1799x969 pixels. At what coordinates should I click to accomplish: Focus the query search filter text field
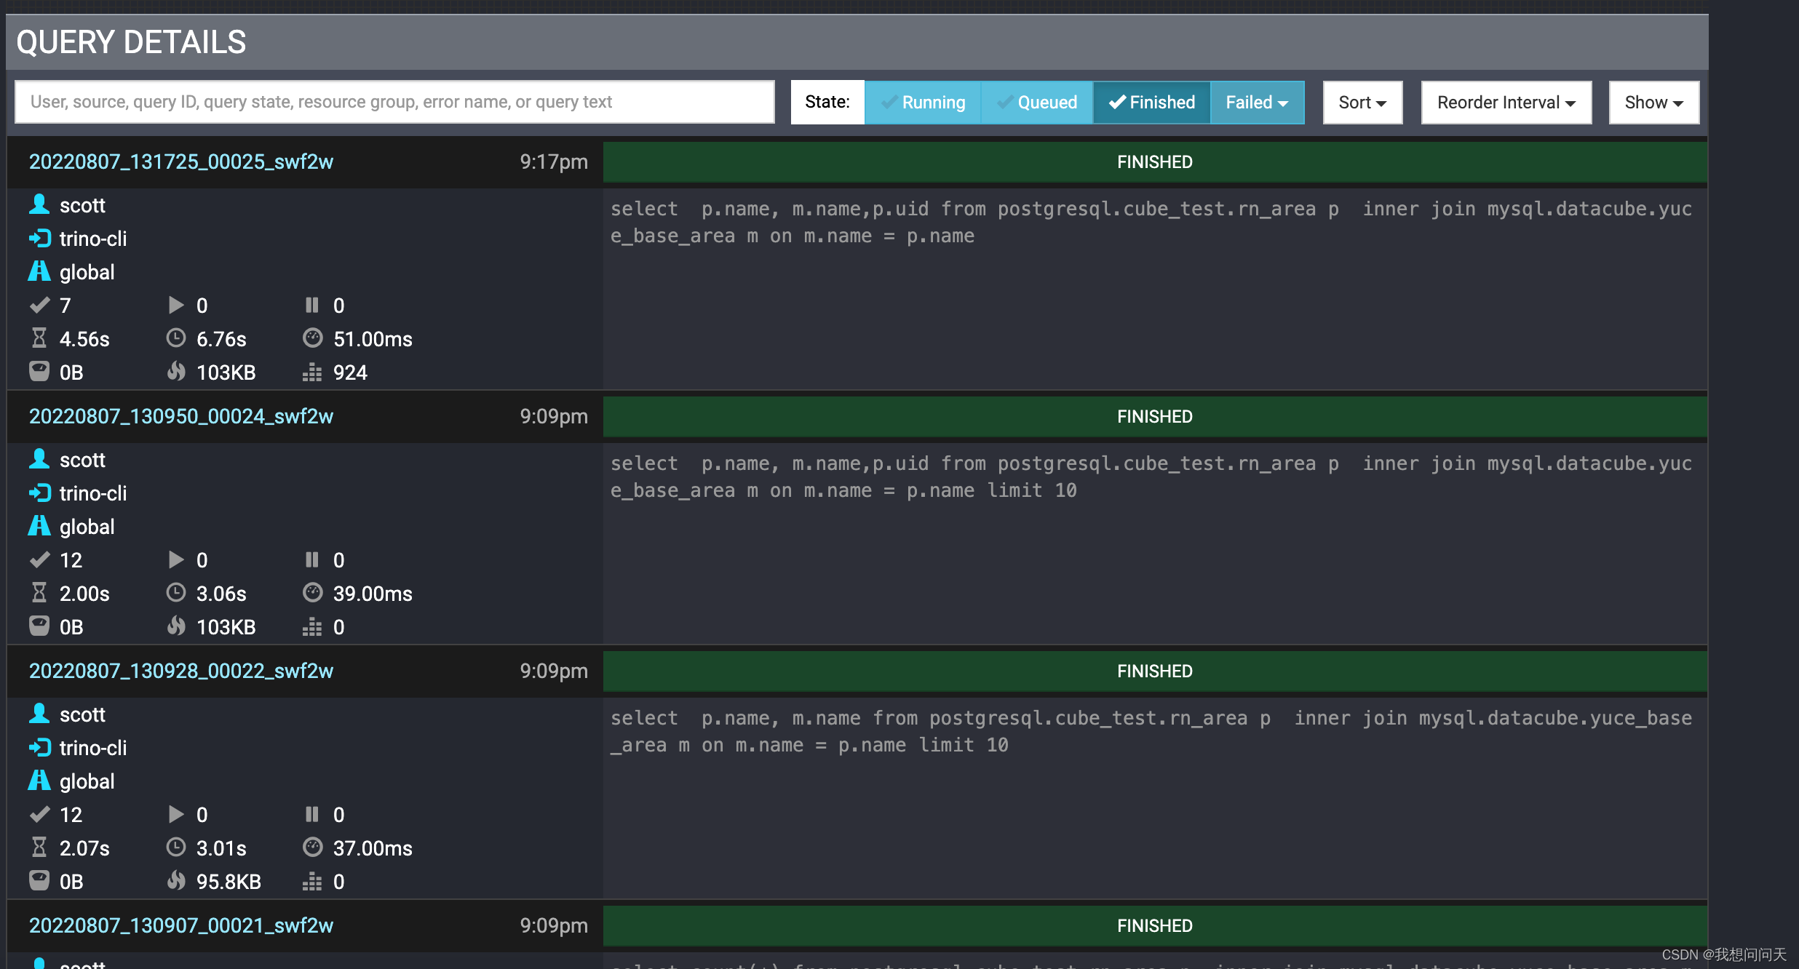pyautogui.click(x=394, y=102)
